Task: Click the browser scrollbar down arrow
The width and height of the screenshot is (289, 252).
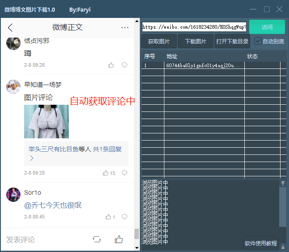Action: tap(137, 248)
